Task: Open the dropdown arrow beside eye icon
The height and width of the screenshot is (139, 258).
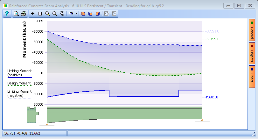Action: click(x=76, y=14)
